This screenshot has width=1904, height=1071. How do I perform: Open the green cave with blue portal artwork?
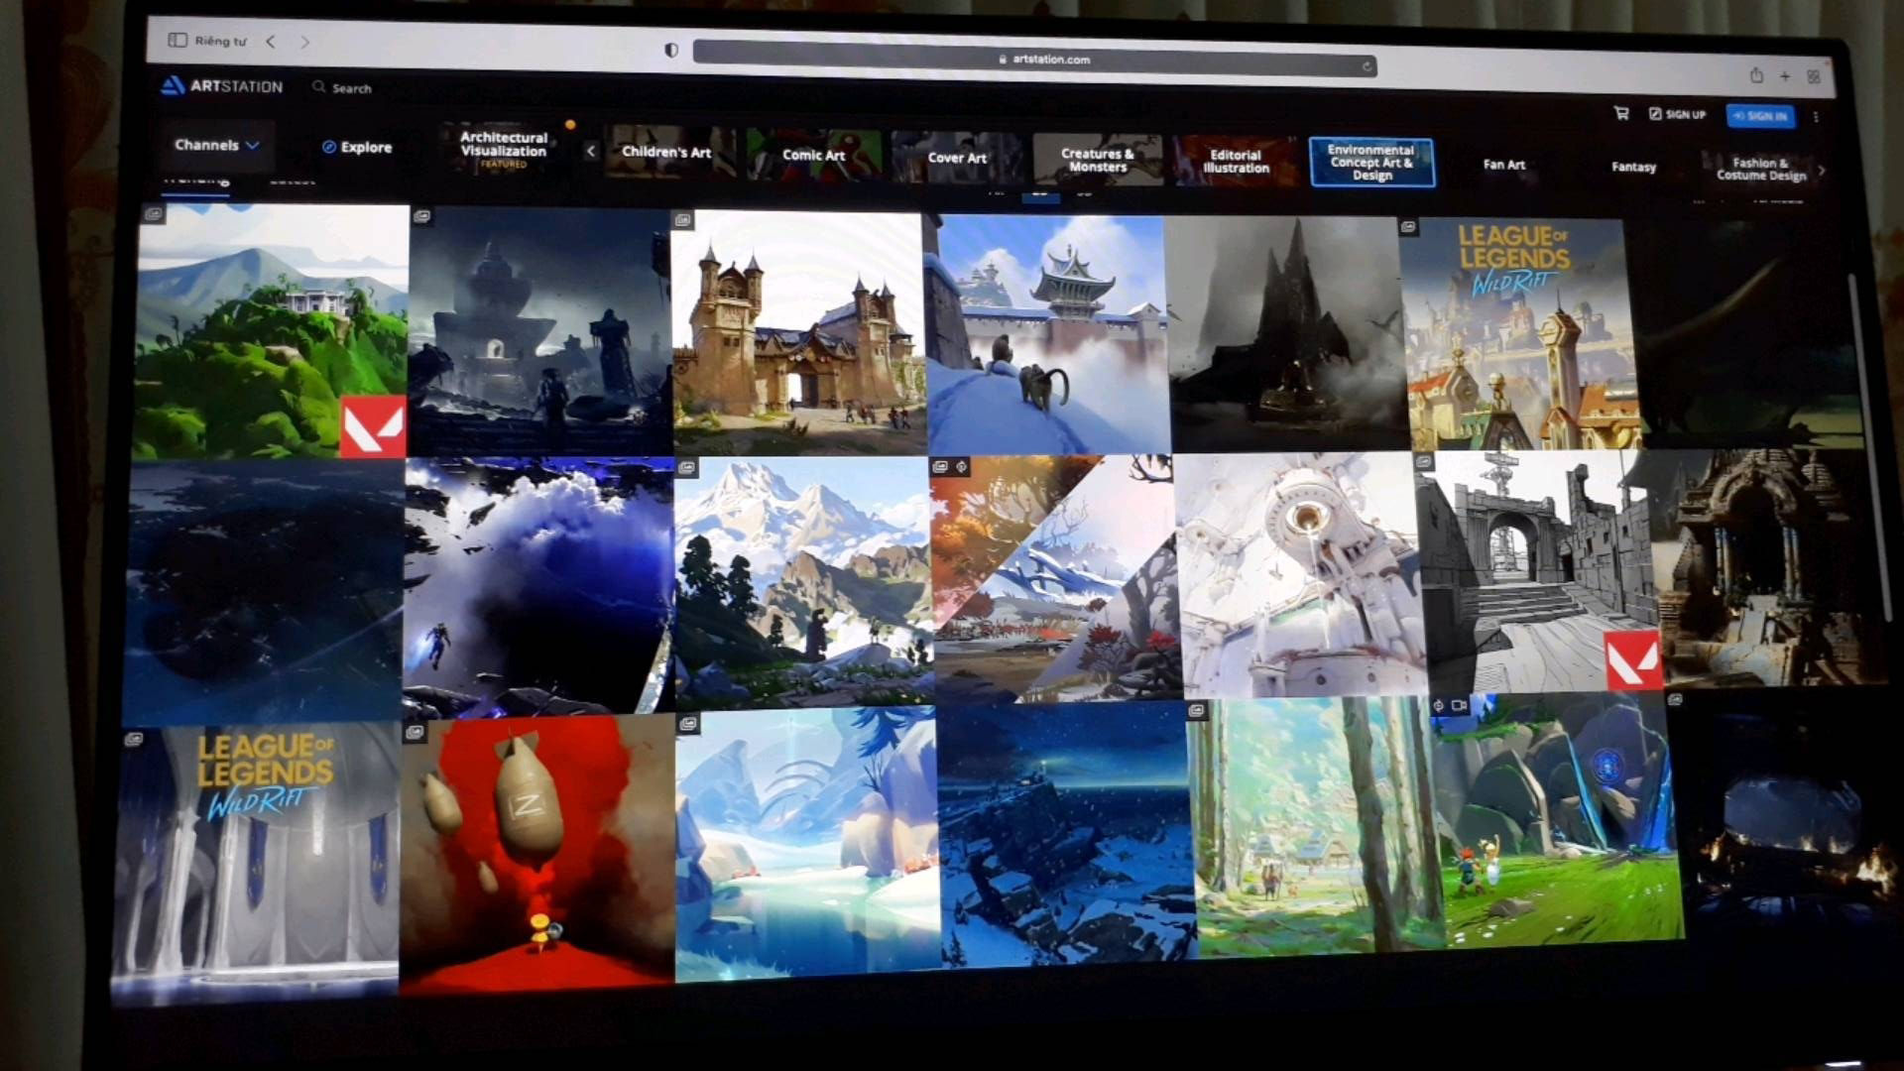tap(1557, 817)
